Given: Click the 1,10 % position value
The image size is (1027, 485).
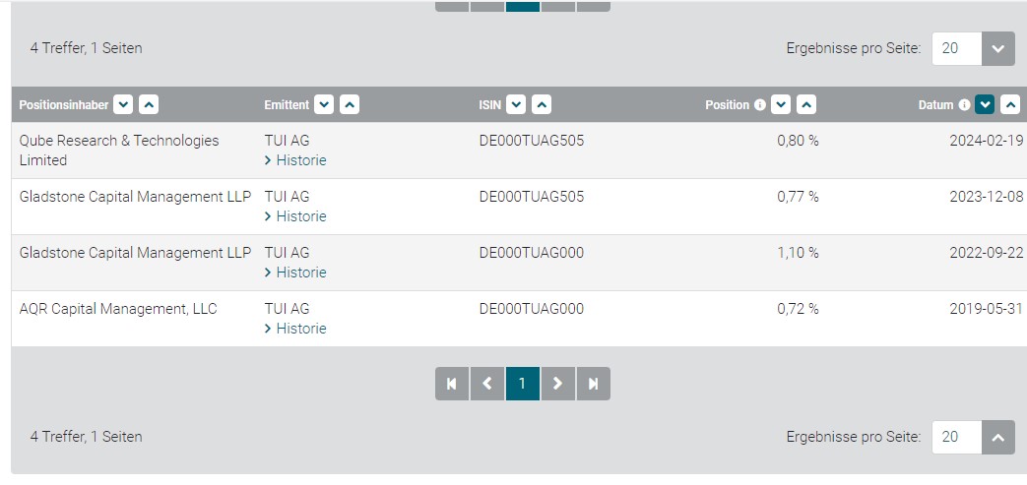Looking at the screenshot, I should pos(798,253).
